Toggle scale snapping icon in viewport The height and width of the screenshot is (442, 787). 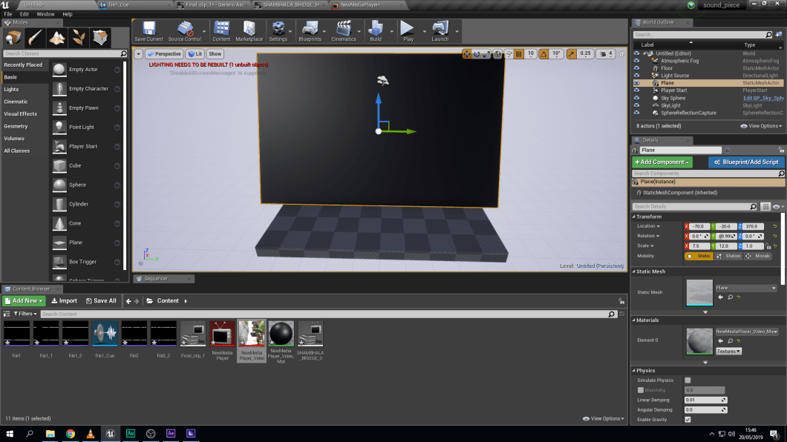571,53
